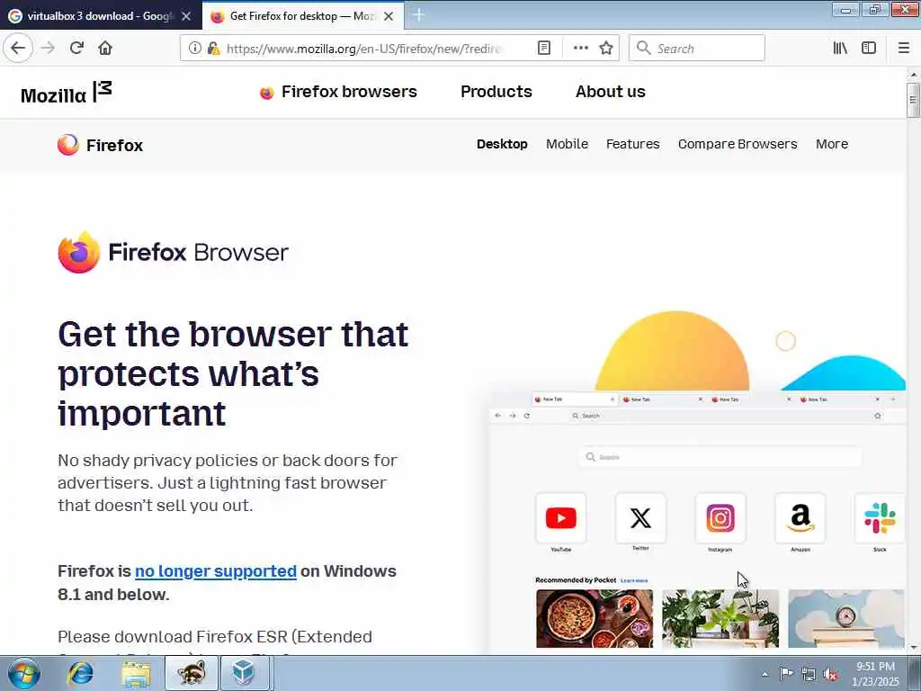Go to the Features page link
The image size is (921, 691).
pos(632,144)
